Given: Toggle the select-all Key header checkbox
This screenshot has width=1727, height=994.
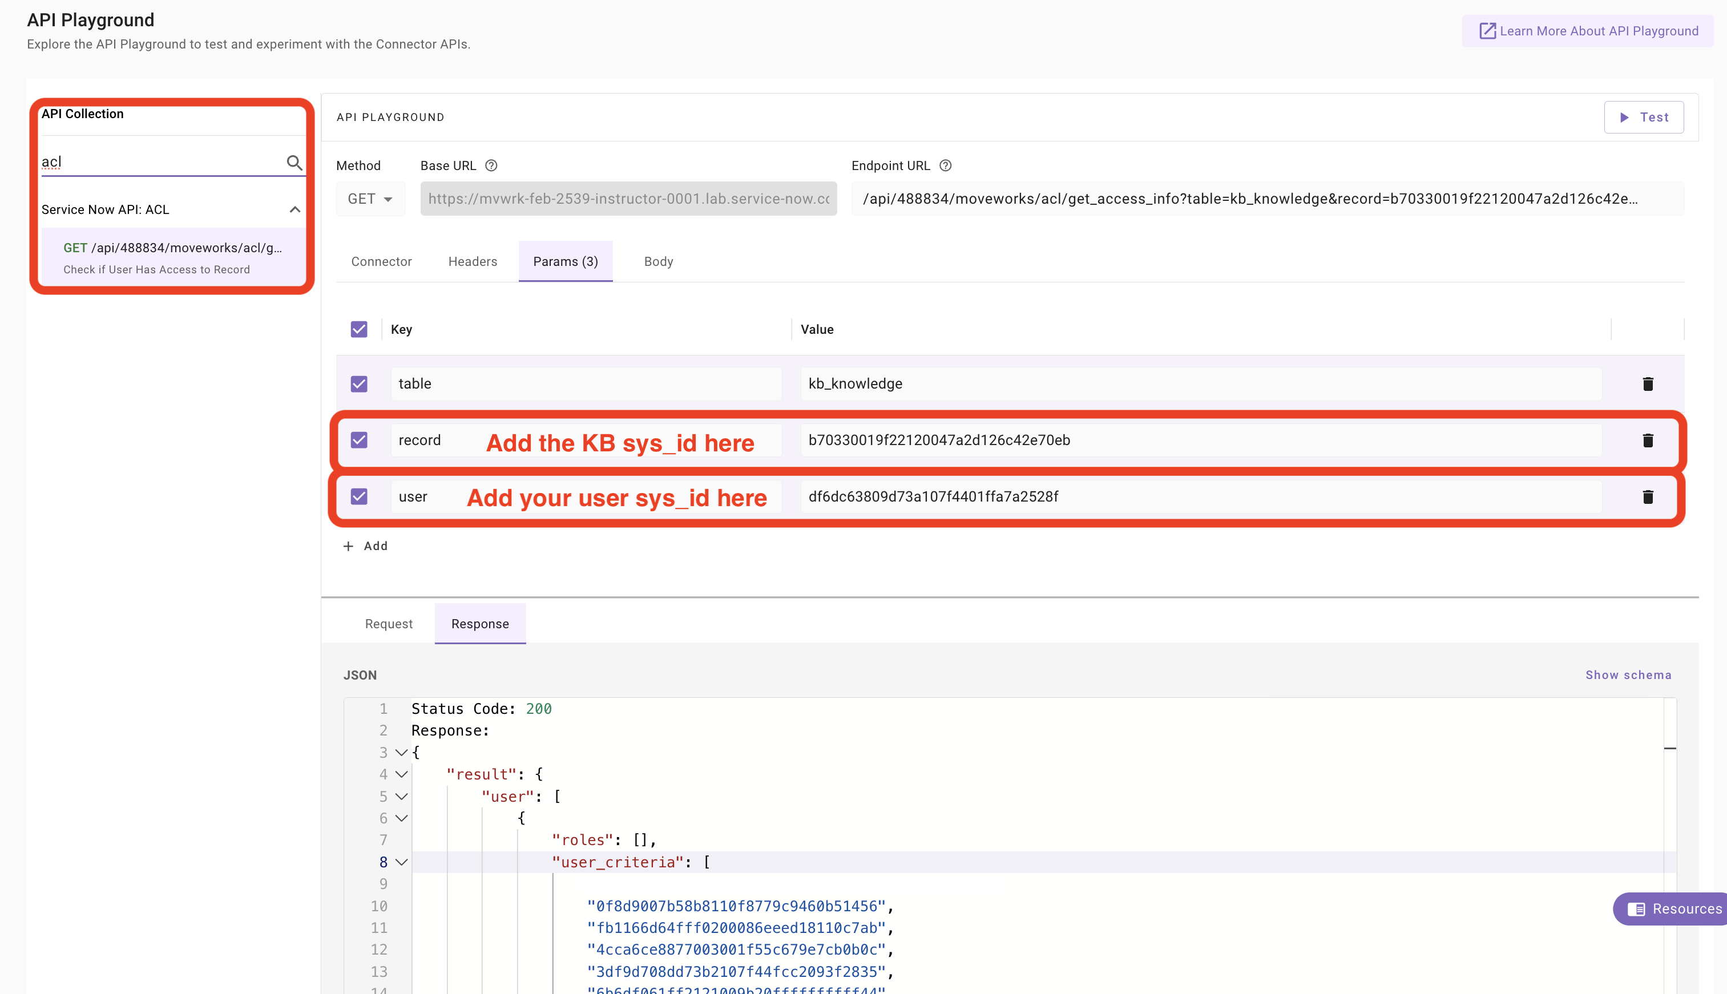Looking at the screenshot, I should 359,329.
